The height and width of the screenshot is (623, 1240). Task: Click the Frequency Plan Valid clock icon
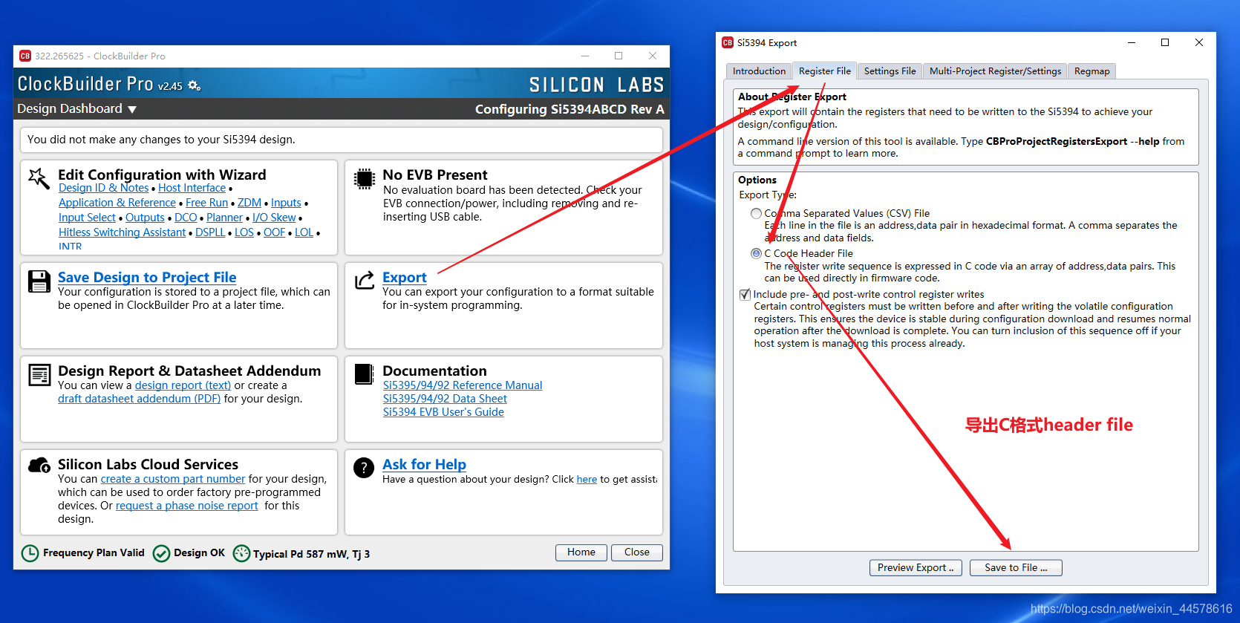30,553
